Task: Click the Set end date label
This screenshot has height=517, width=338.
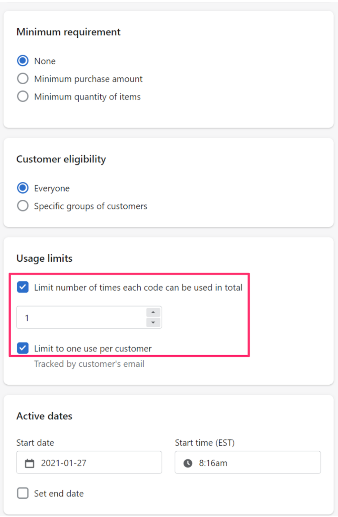Action: point(59,493)
